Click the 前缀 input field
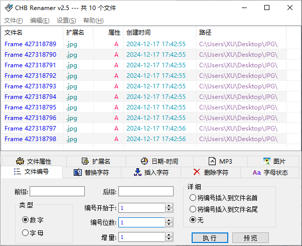302x246 pixels. click(57, 191)
